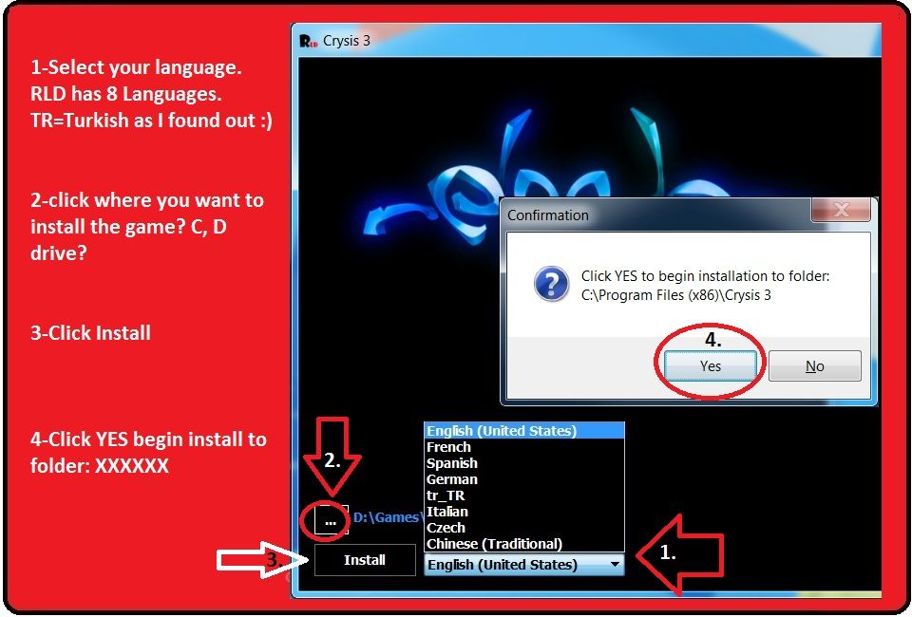This screenshot has width=912, height=617.
Task: Expand the language dropdown showing English (United States)
Action: (x=524, y=565)
